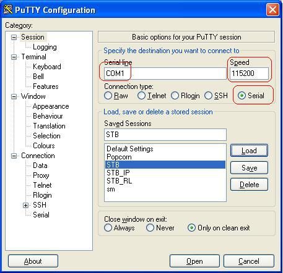The width and height of the screenshot is (283, 273).
Task: Open the Proxy category
Action: (x=41, y=175)
